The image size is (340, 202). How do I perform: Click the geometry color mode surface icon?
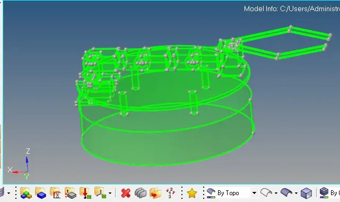(211, 193)
